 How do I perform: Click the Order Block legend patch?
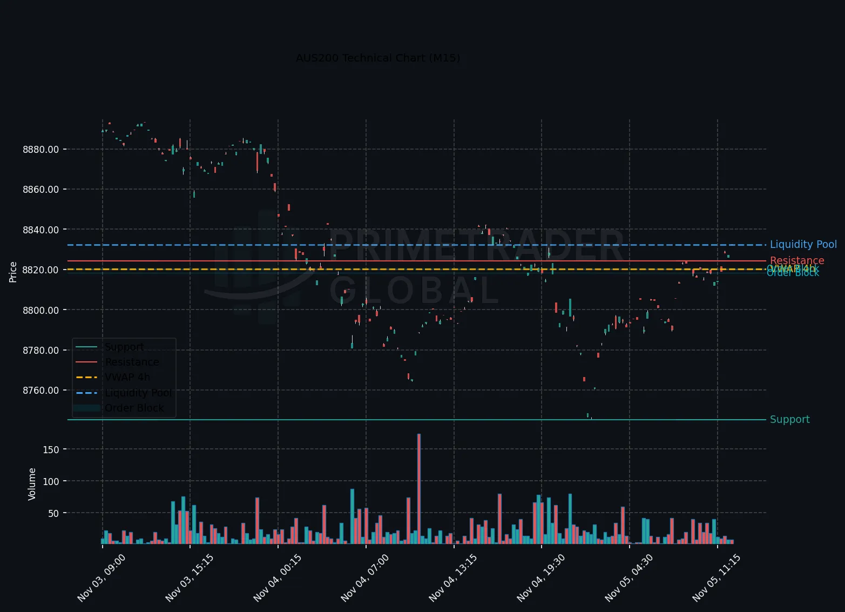(86, 408)
